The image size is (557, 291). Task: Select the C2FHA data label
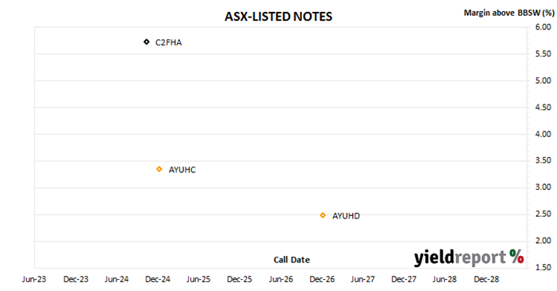[x=168, y=42]
